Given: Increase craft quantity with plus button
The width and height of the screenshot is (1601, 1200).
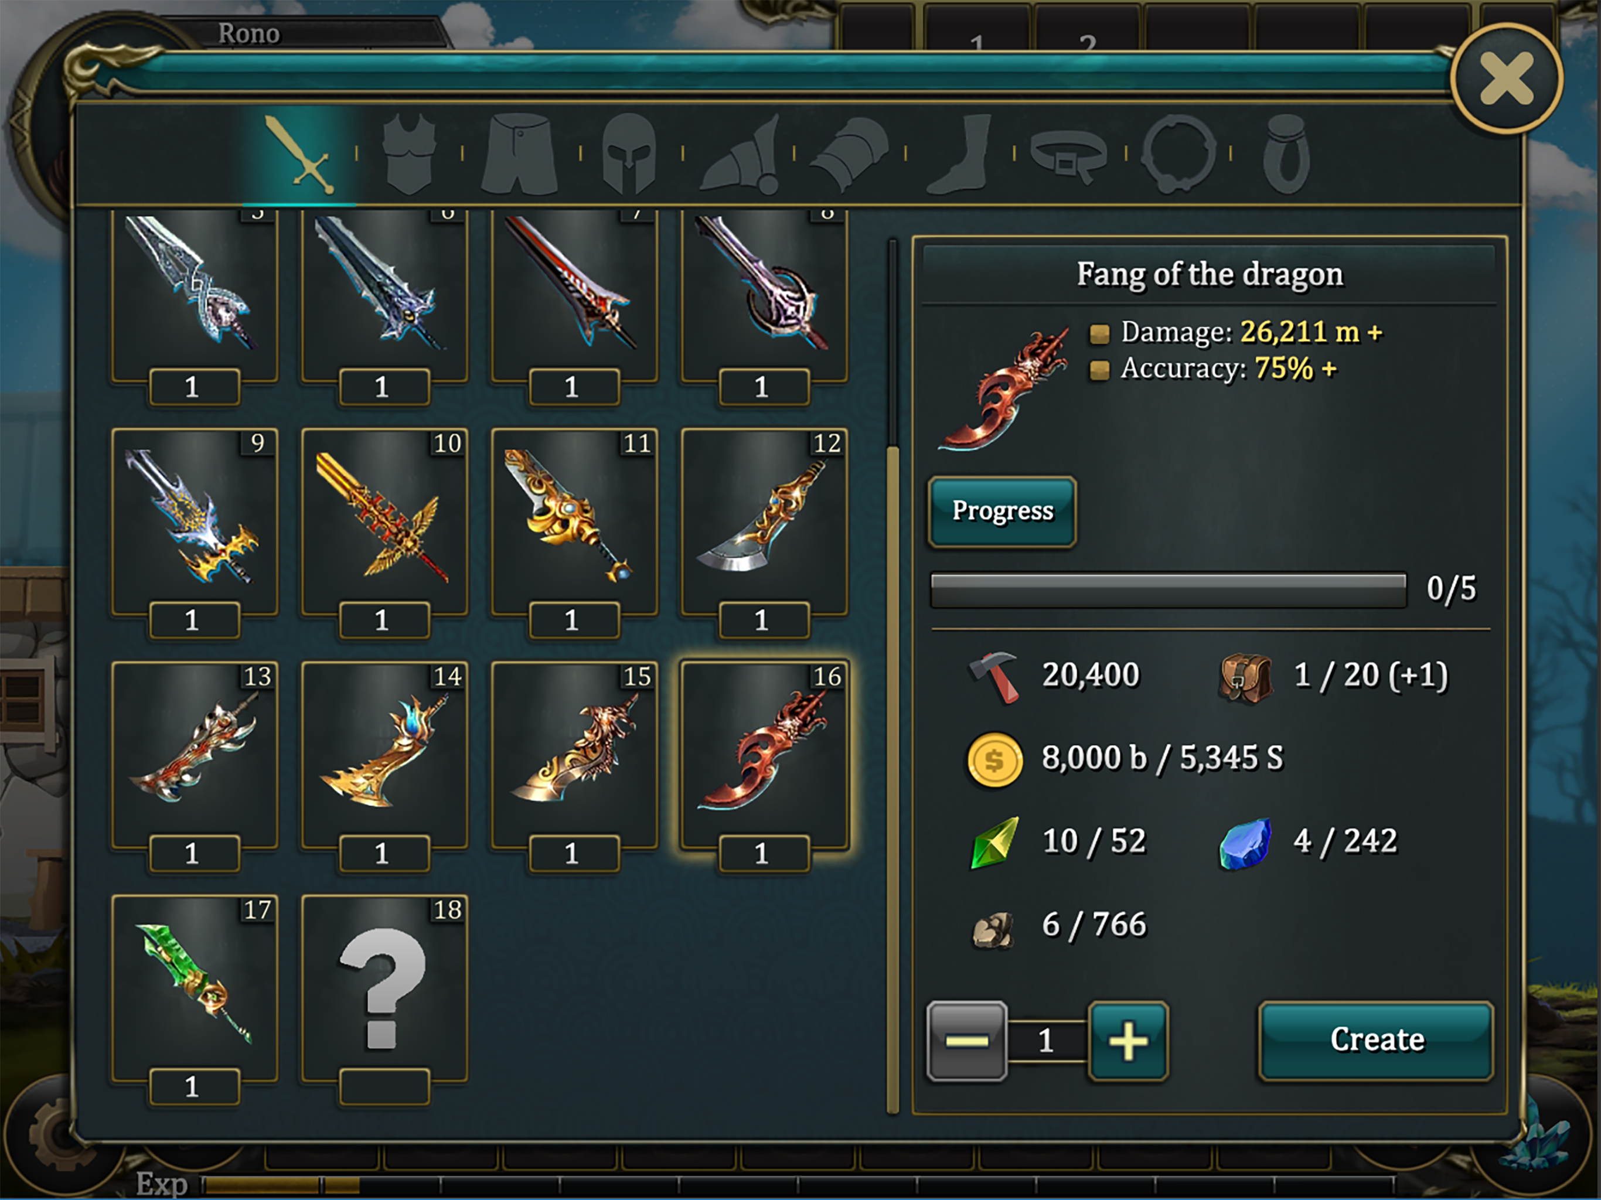Looking at the screenshot, I should pos(1127,1041).
